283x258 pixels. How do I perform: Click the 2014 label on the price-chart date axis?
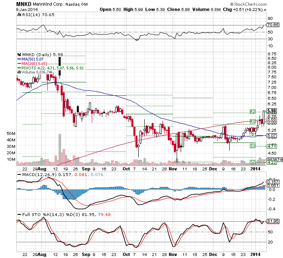(x=256, y=169)
